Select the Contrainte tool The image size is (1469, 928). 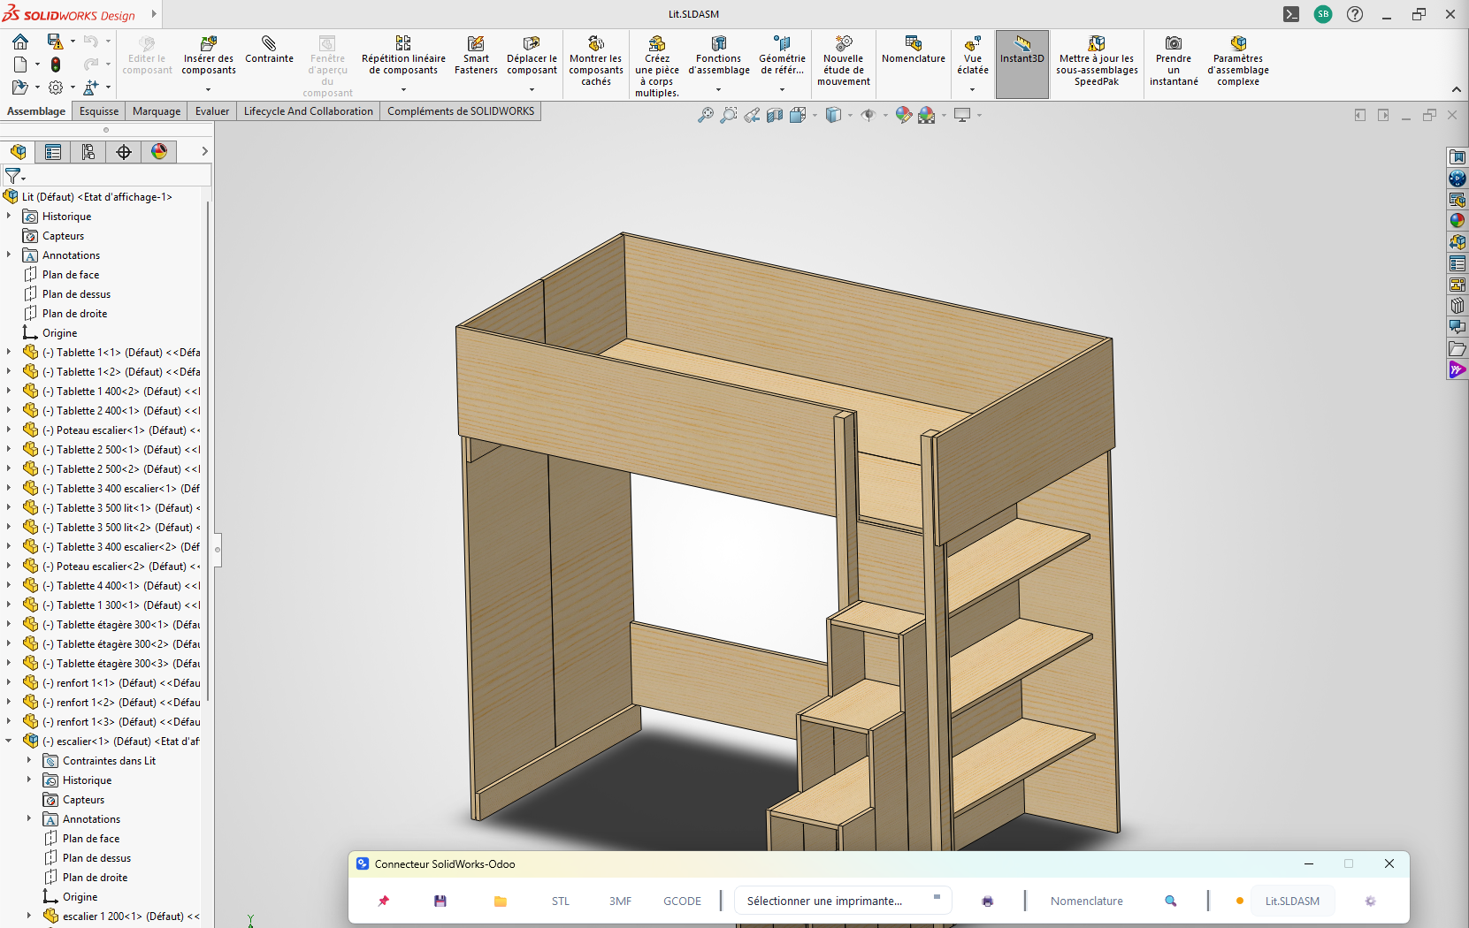269,50
